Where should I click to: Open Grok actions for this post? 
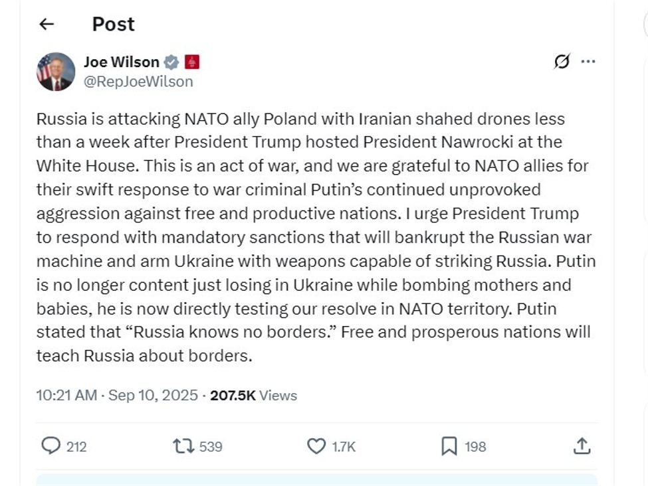[562, 61]
